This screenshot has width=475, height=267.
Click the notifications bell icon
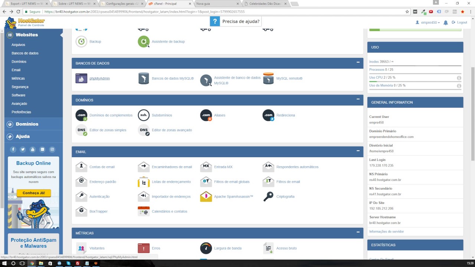[x=446, y=23]
